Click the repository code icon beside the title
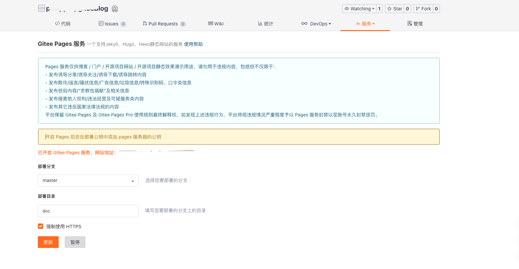 coord(41,8)
